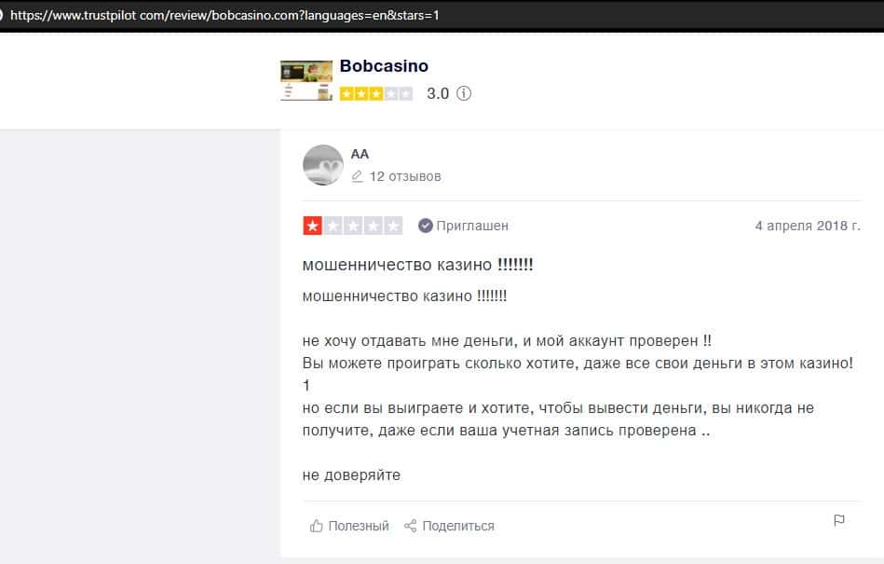884x564 pixels.
Task: Click the share icon next to Поделиться
Action: (411, 526)
